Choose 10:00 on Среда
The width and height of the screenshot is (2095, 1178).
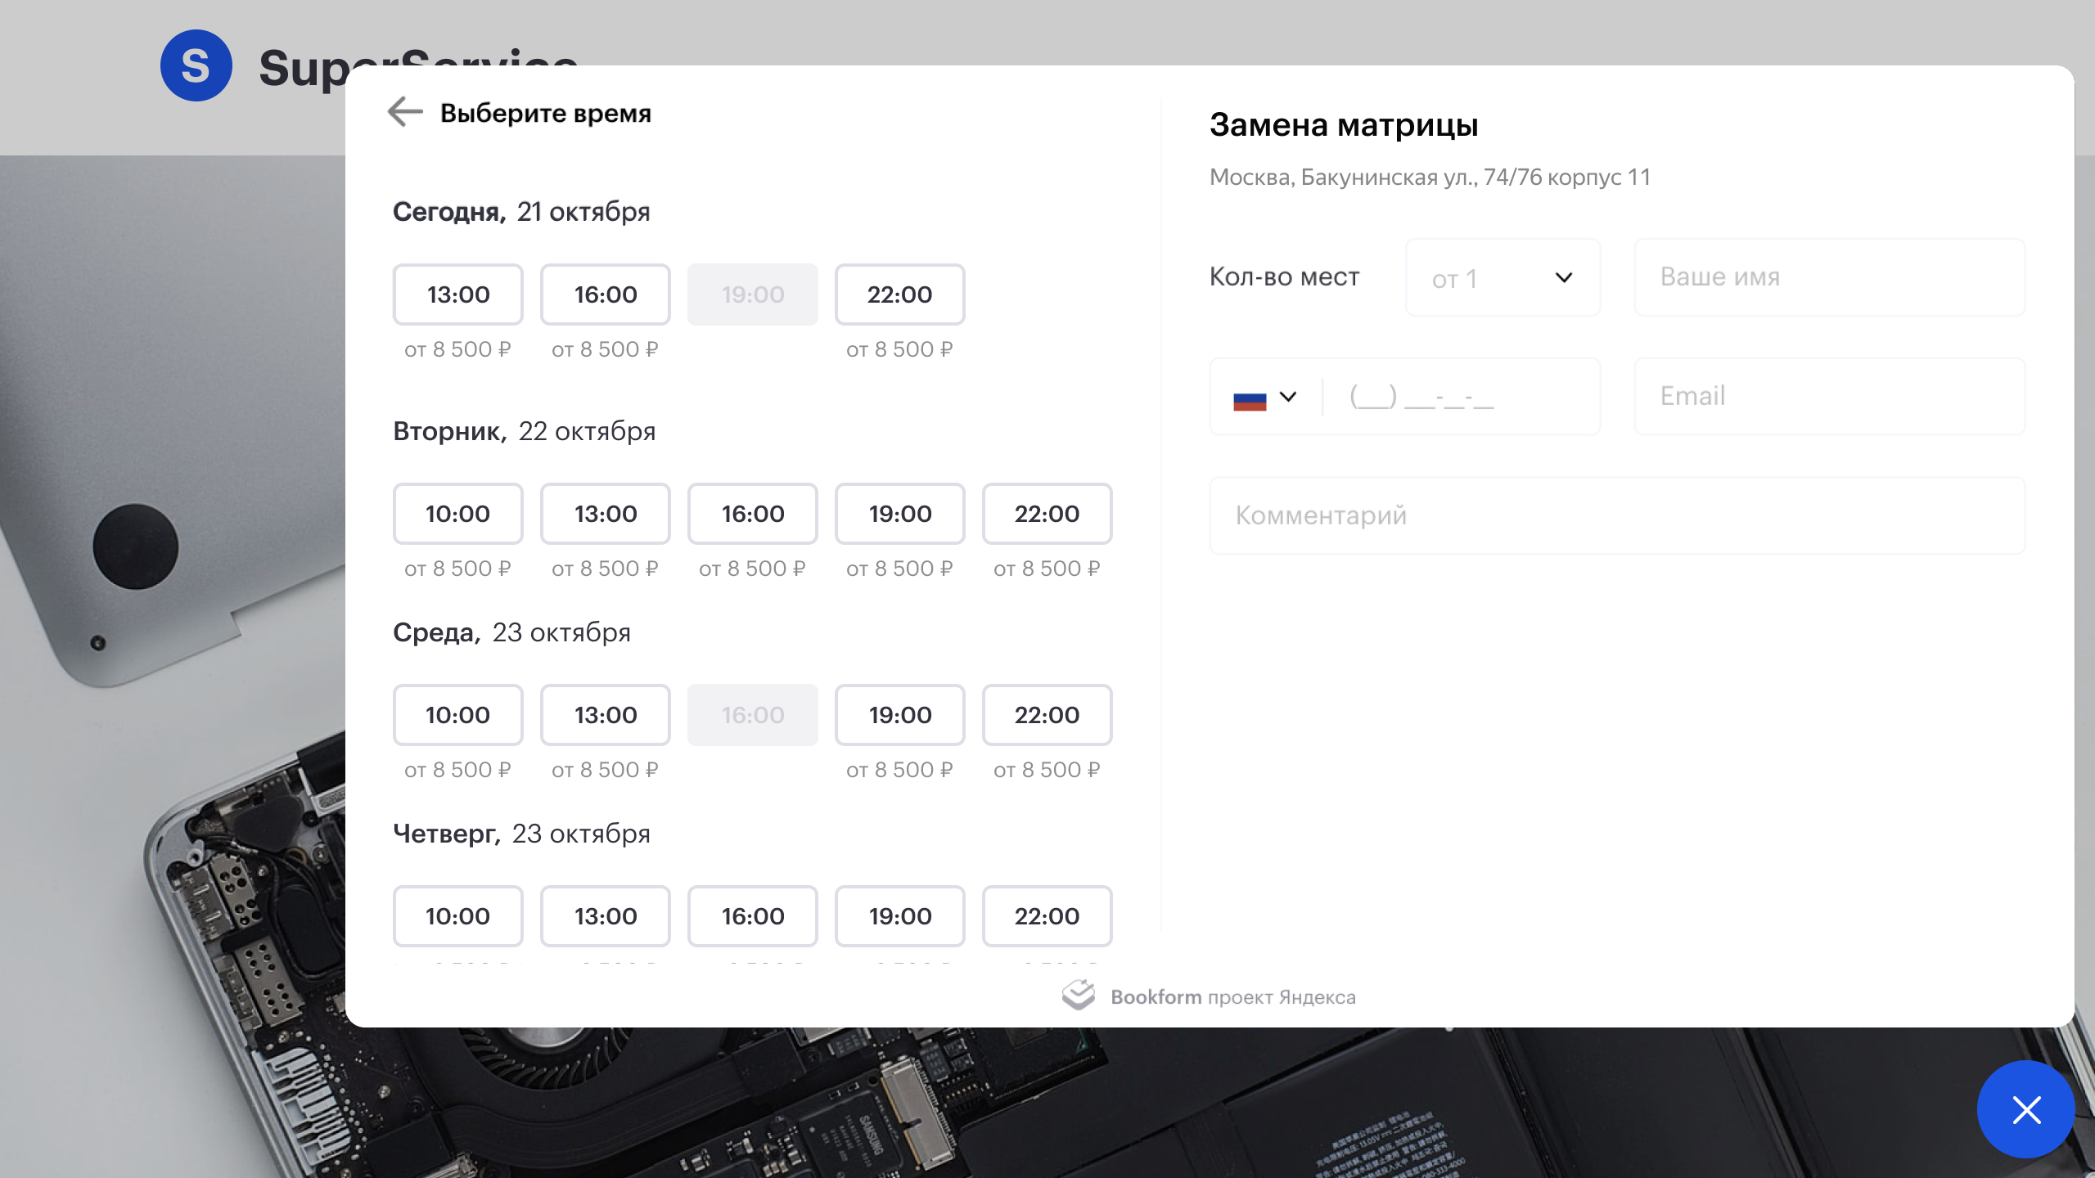pos(458,715)
